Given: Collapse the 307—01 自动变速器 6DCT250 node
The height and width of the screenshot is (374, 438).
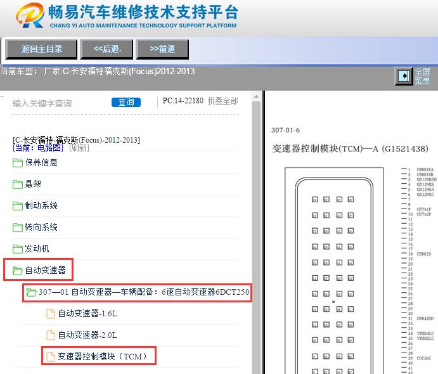Looking at the screenshot, I should 144,292.
